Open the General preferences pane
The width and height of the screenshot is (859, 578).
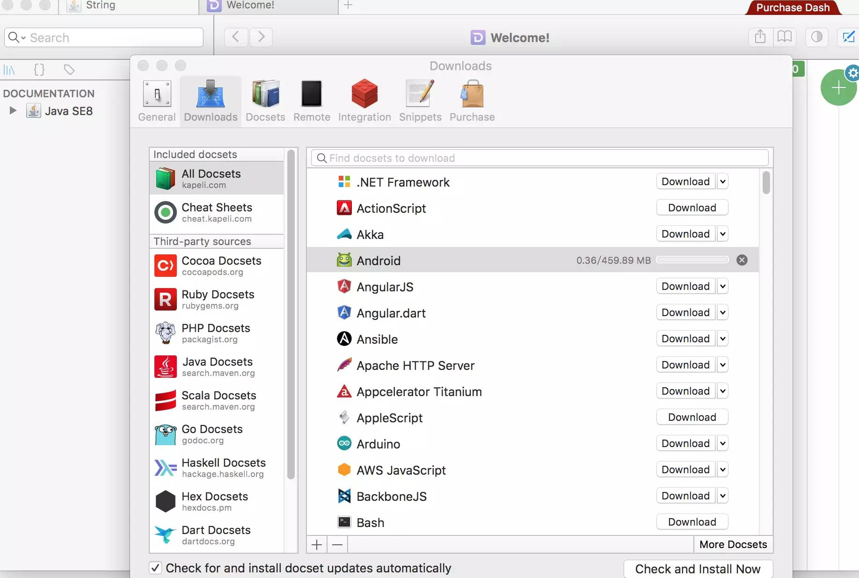point(157,101)
